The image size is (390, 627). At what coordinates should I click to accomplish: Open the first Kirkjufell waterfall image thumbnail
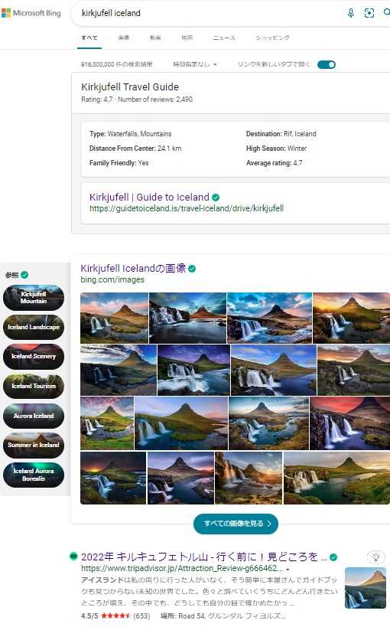pyautogui.click(x=114, y=318)
